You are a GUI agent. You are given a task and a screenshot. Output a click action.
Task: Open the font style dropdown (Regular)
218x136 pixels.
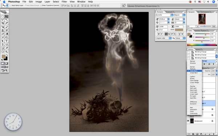(x=184, y=15)
